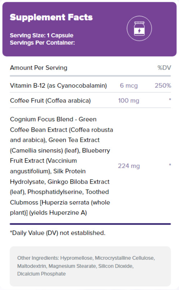Select the Serving Size: 1 Capsule text

[x=41, y=35]
